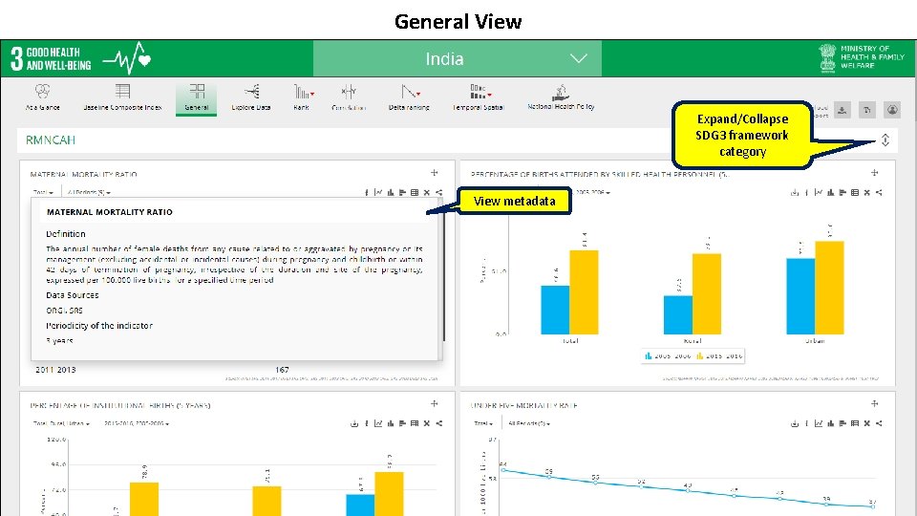Viewport: 917px width, 516px height.
Task: Switch Maternal Mortality card to horizontal bar chart
Action: [x=402, y=192]
